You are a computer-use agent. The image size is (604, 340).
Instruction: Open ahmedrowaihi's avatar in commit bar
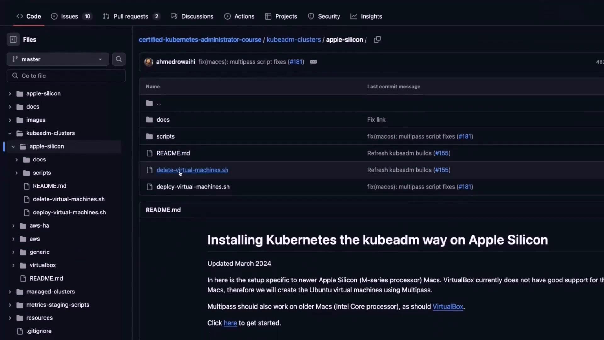tap(148, 62)
